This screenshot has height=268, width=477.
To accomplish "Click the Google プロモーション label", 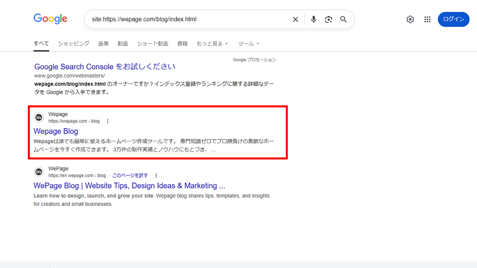I will coord(254,60).
